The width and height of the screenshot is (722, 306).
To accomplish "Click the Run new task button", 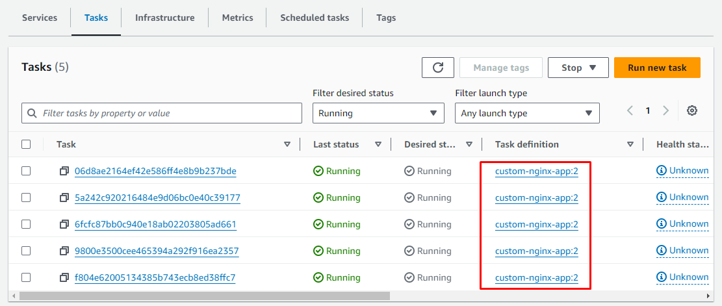I will tap(657, 68).
